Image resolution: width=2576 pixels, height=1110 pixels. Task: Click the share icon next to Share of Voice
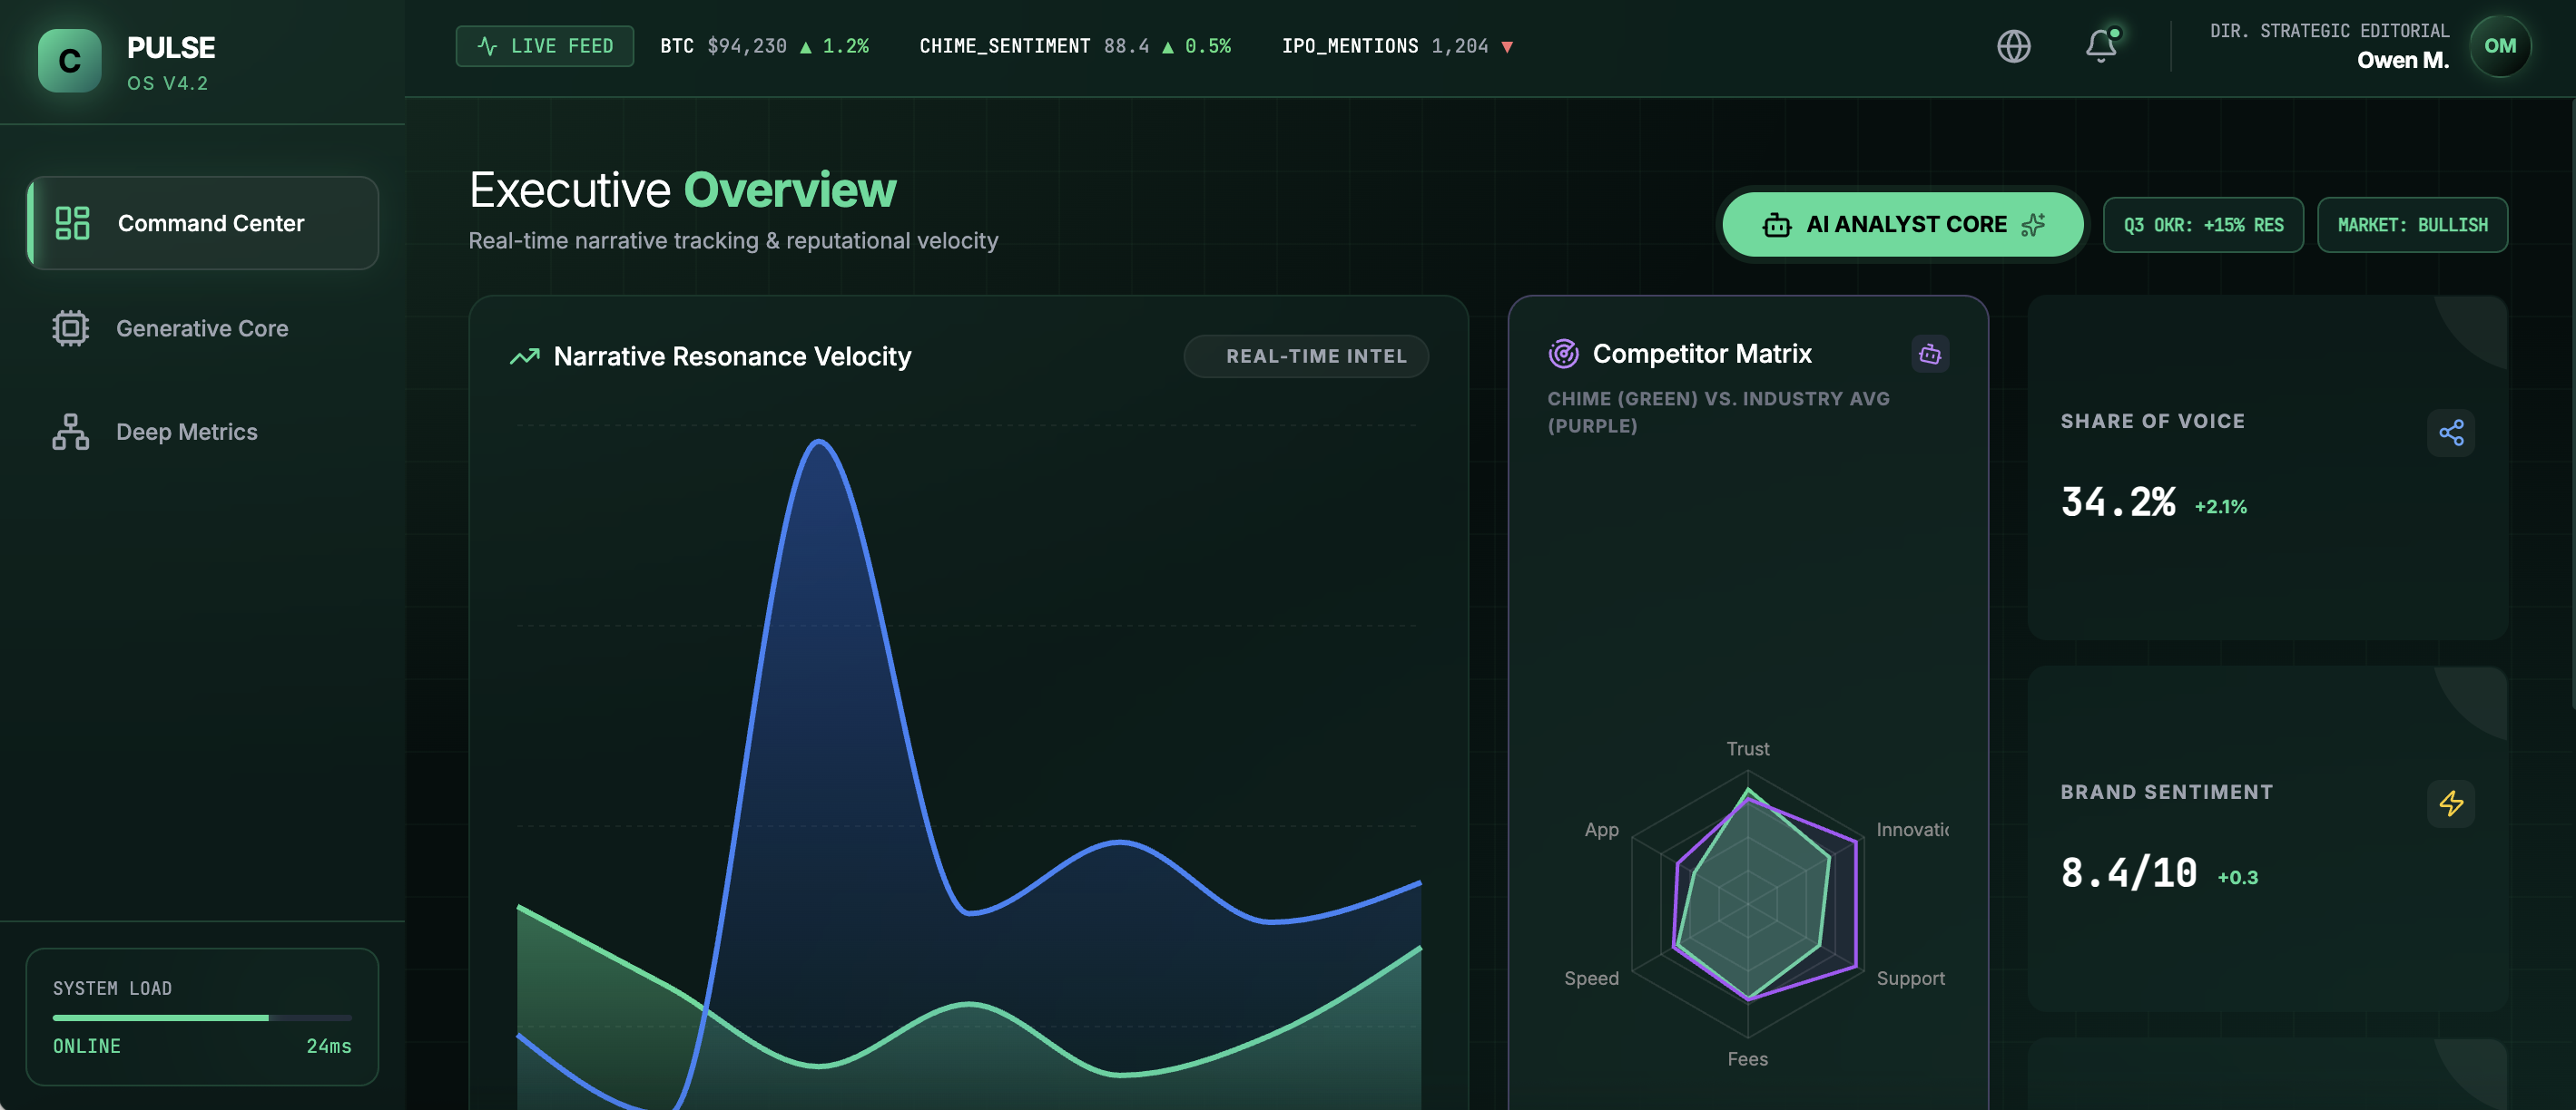coord(2451,433)
